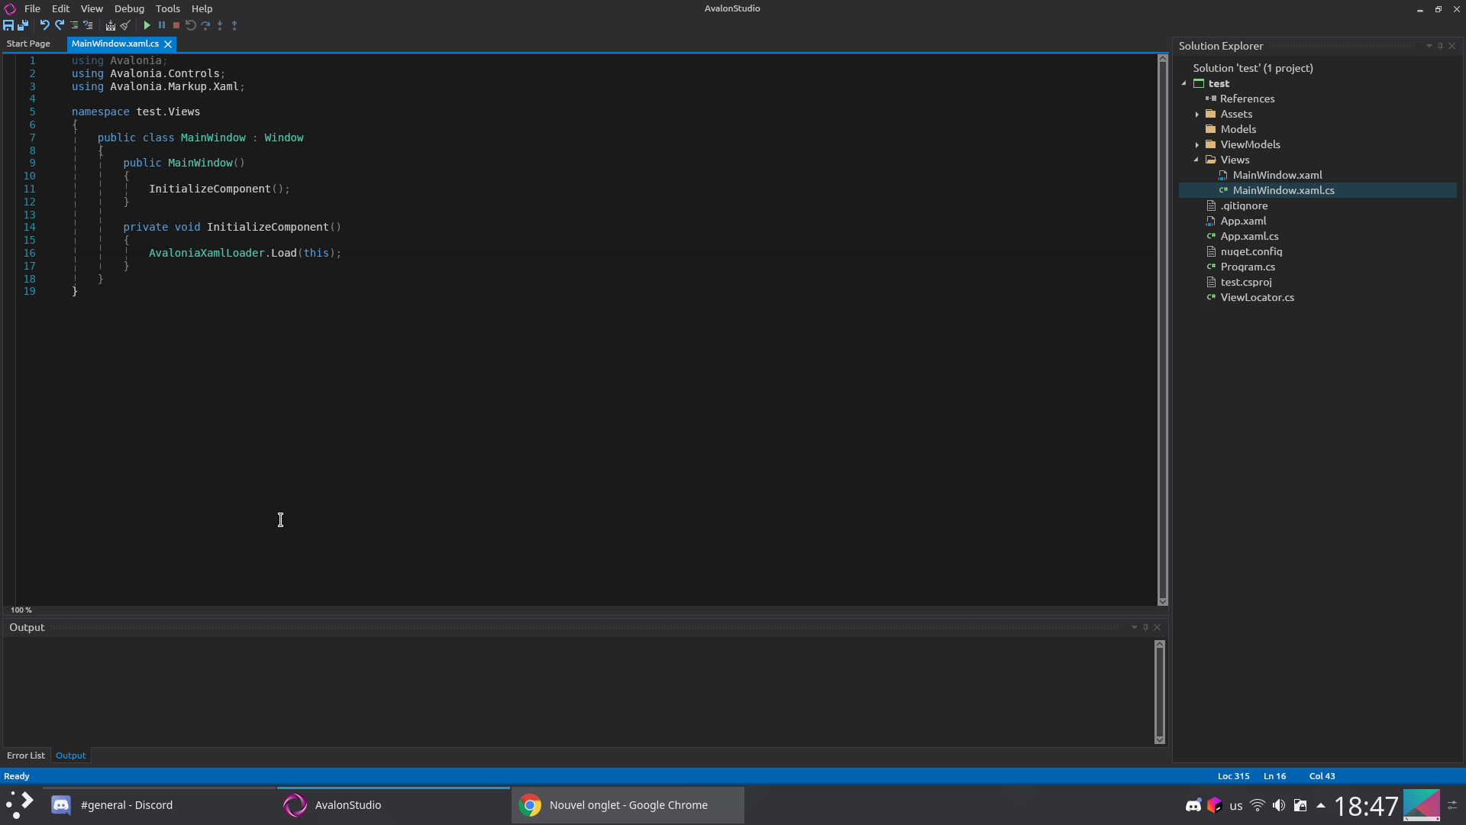Switch to the Error List tab
The height and width of the screenshot is (825, 1466).
pyautogui.click(x=25, y=755)
